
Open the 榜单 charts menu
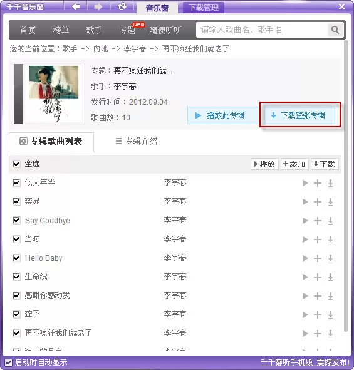click(61, 30)
